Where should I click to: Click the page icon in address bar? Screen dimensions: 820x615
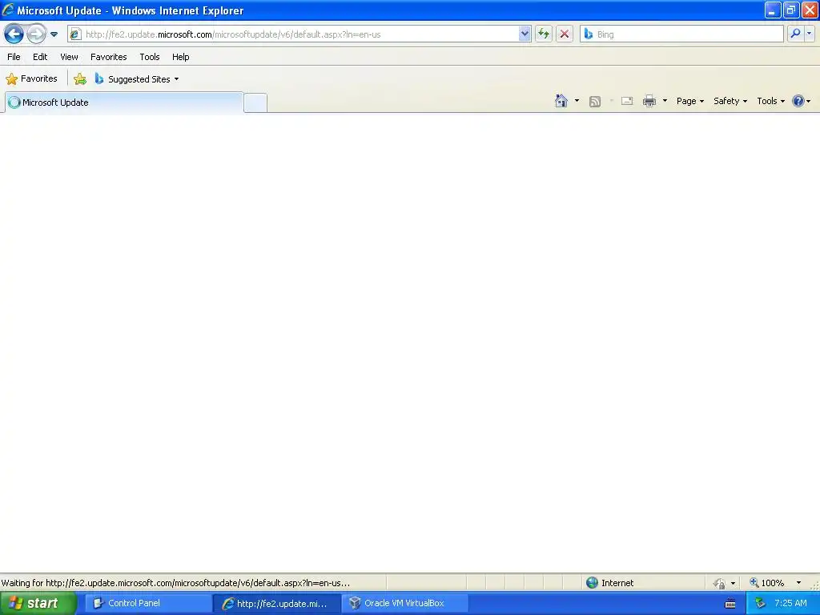click(75, 34)
